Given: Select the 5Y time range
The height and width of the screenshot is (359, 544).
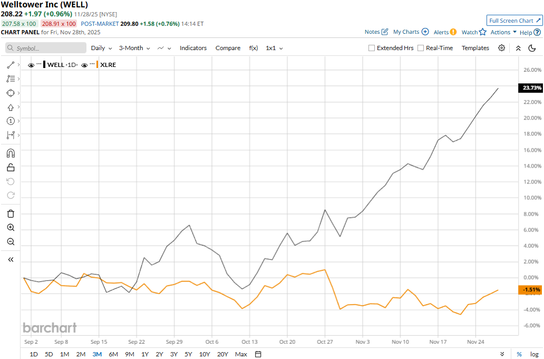Looking at the screenshot, I should pos(188,354).
